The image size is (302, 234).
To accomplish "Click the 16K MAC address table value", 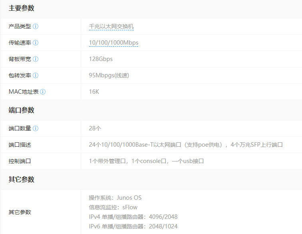I will tap(94, 92).
